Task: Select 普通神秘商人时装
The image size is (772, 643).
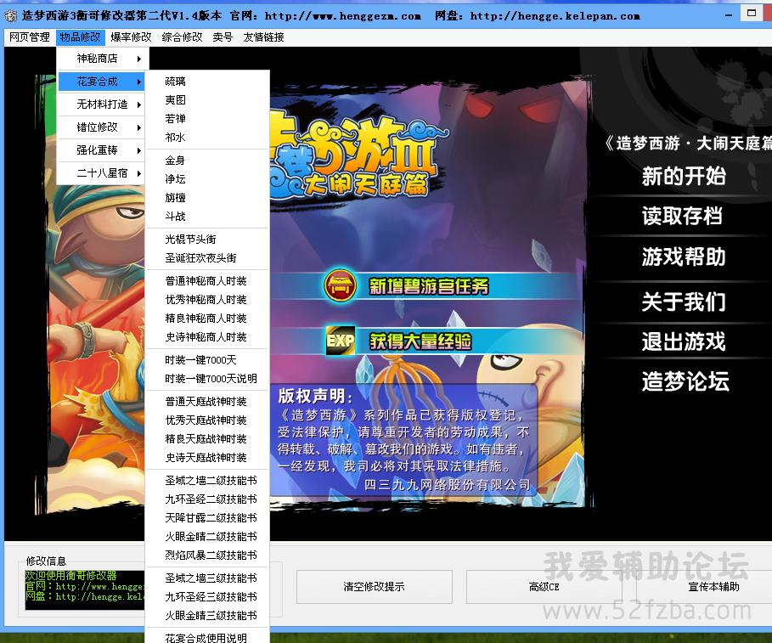Action: coord(207,281)
